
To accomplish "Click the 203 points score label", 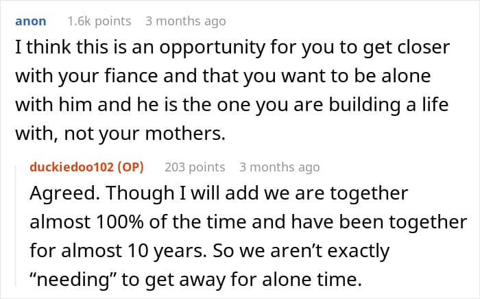I will [195, 167].
